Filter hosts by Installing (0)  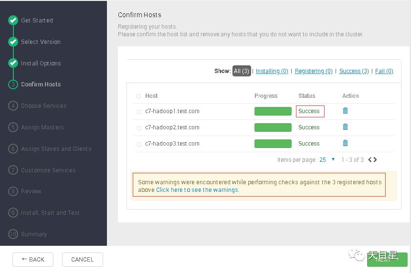point(272,71)
